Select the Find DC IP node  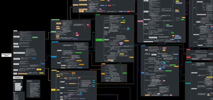[16, 44]
